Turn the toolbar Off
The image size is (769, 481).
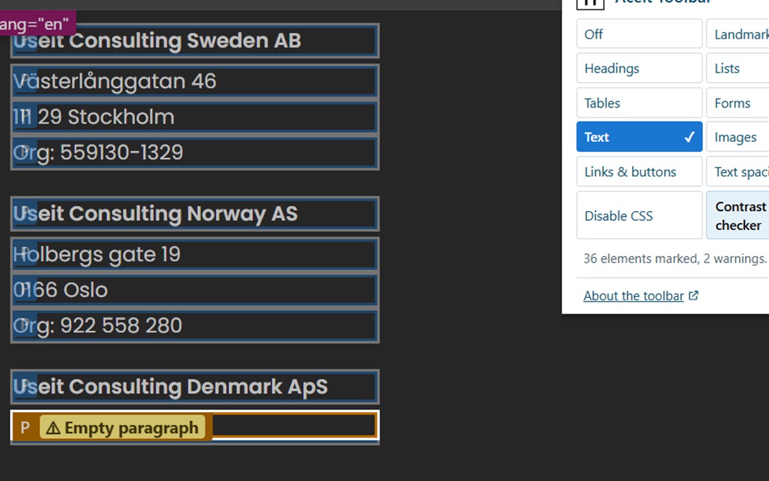click(x=639, y=34)
